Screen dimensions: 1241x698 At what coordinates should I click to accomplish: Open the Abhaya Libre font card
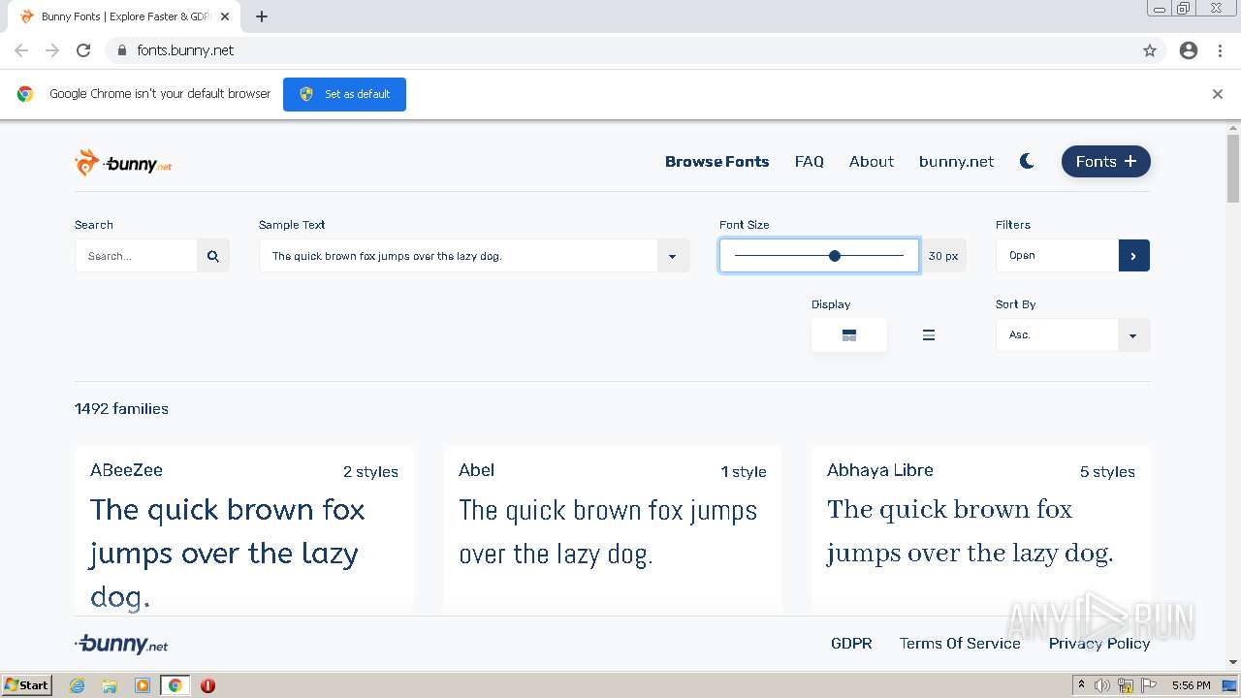tap(981, 529)
